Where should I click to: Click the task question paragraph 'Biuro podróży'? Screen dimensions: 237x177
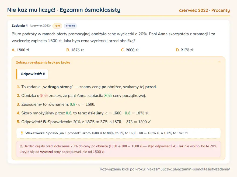[113, 37]
